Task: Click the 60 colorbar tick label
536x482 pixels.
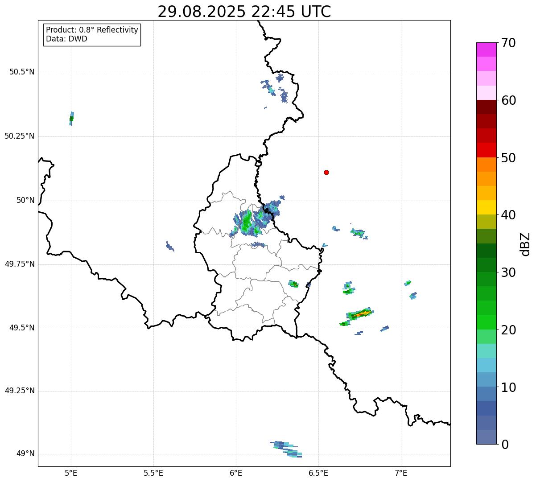Action: [x=508, y=100]
